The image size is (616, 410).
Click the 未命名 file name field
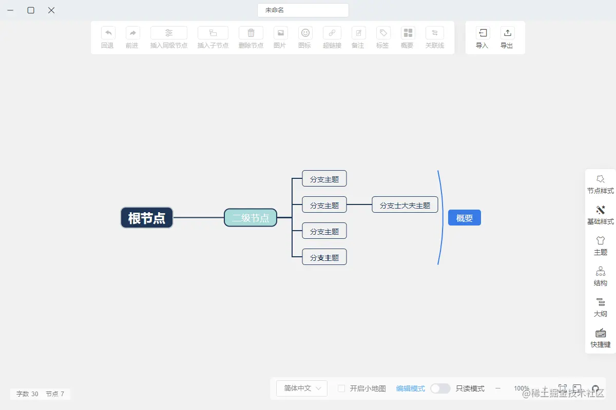[303, 10]
